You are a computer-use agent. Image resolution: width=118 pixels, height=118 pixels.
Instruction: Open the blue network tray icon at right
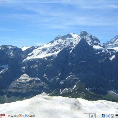108,116
